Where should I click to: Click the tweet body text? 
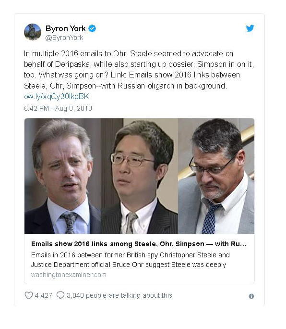139,70
